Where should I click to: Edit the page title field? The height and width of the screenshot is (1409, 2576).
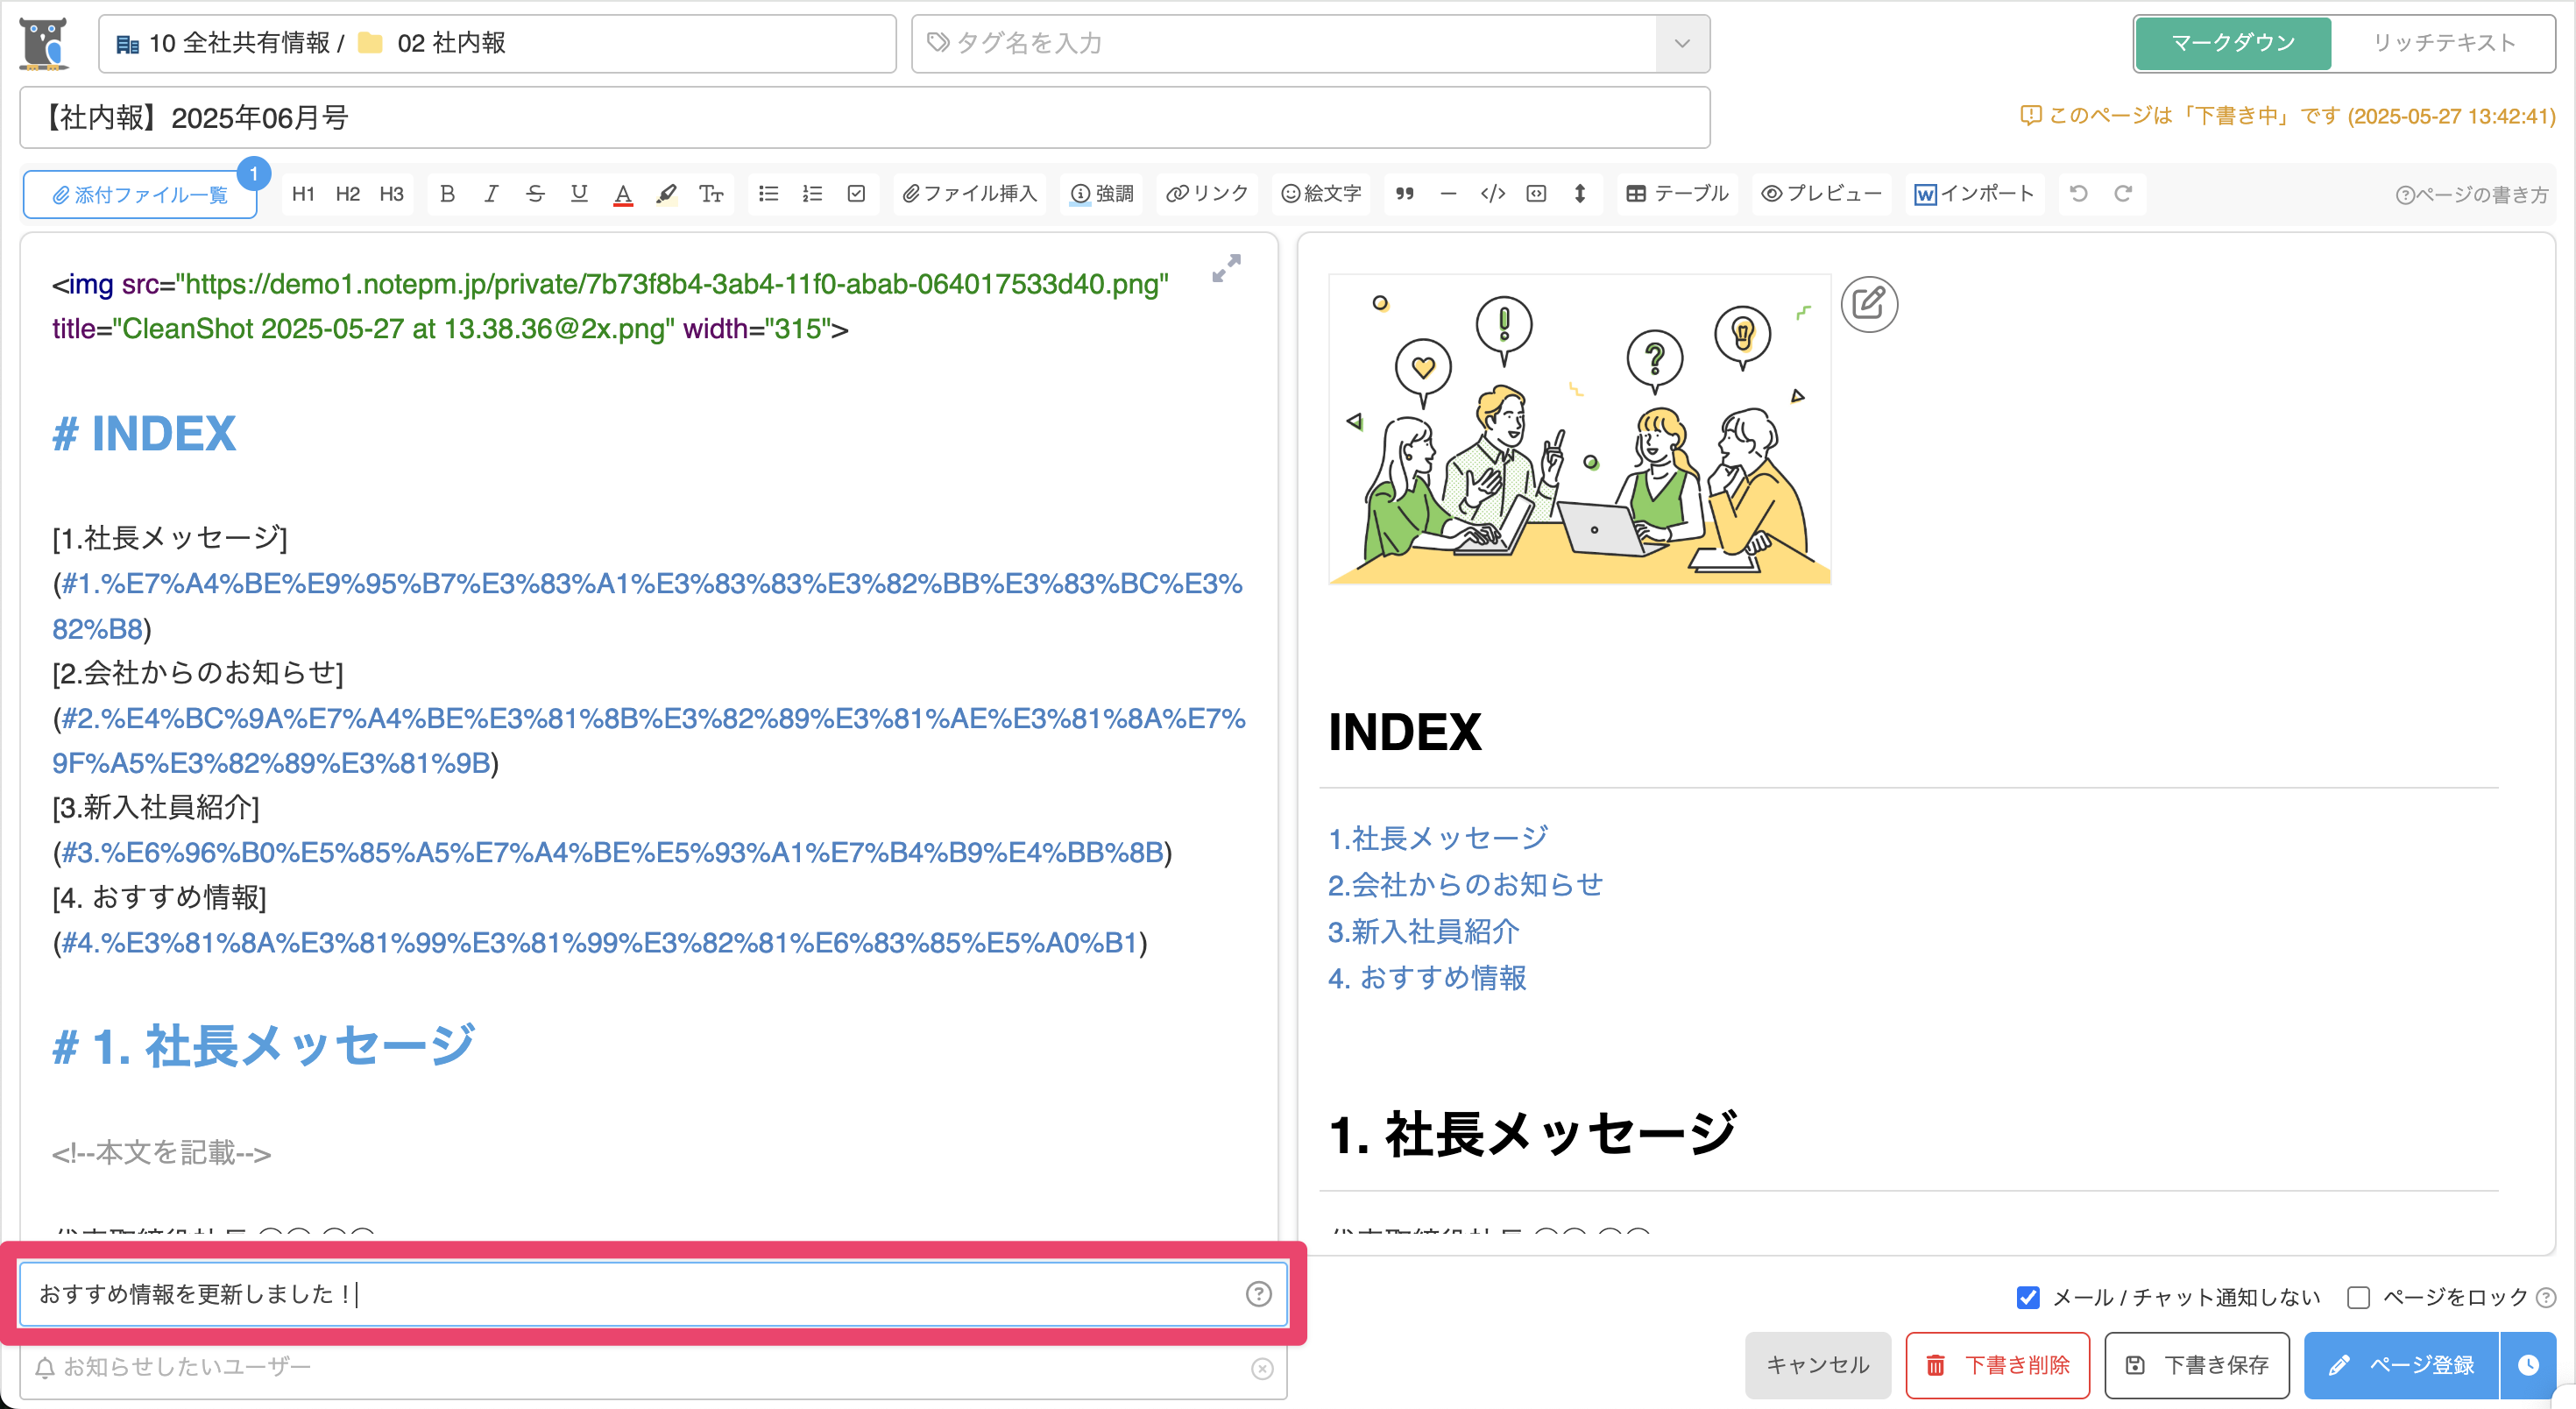(864, 118)
